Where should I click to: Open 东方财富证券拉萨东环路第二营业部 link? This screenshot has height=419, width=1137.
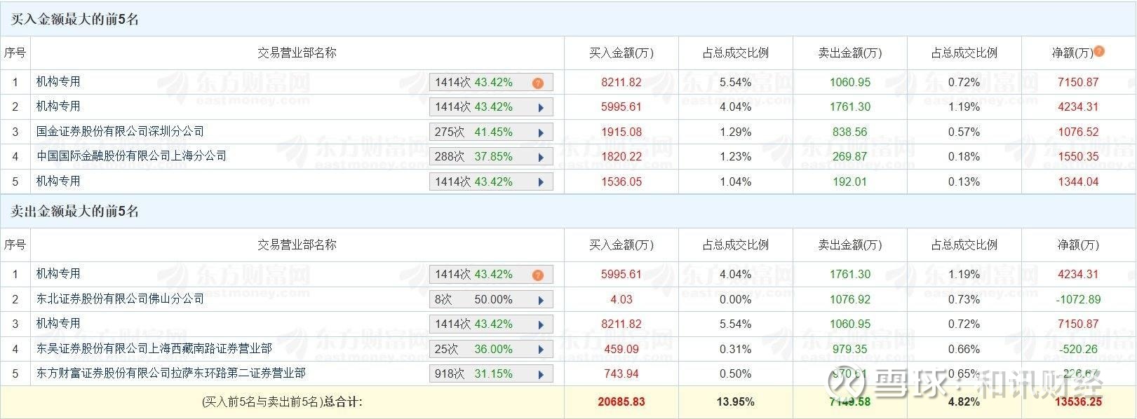point(170,373)
